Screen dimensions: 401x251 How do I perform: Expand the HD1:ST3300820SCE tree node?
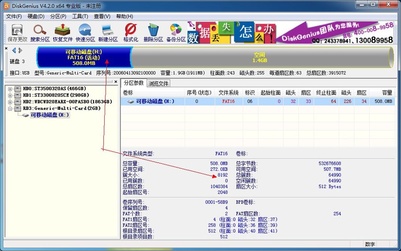tap(10, 95)
